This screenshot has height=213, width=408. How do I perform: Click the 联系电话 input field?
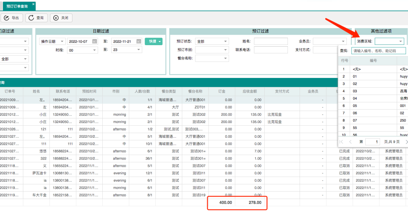point(270,50)
